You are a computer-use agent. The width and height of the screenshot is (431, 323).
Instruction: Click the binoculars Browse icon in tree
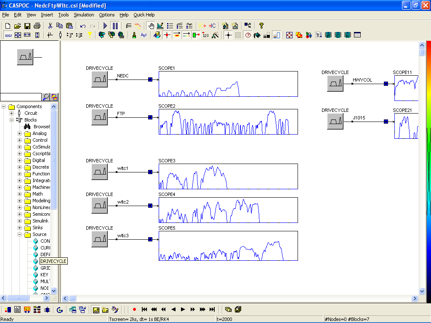pos(27,127)
